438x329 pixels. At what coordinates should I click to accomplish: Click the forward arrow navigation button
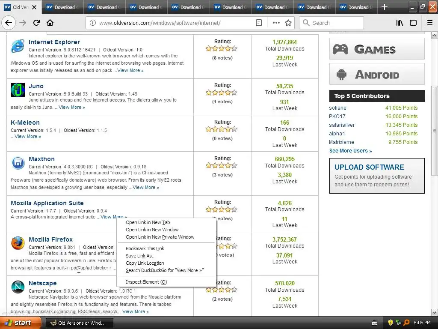pos(23,23)
